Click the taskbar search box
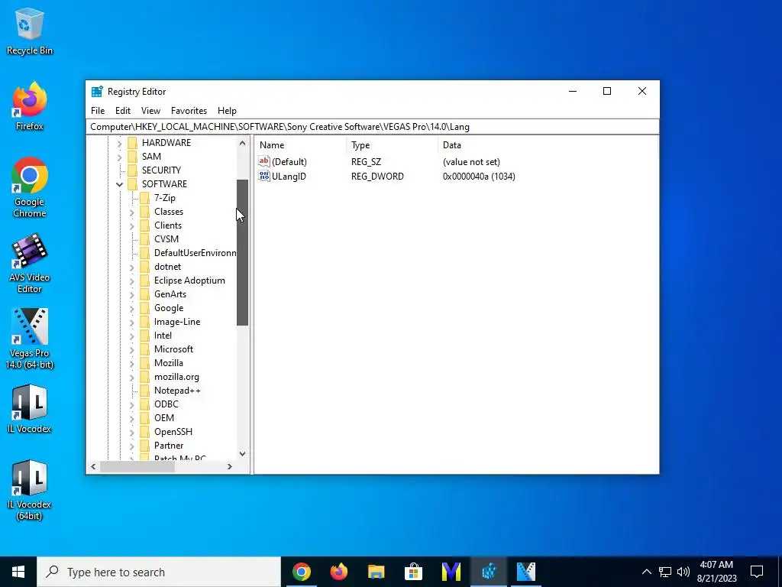The height and width of the screenshot is (587, 782). (x=159, y=572)
